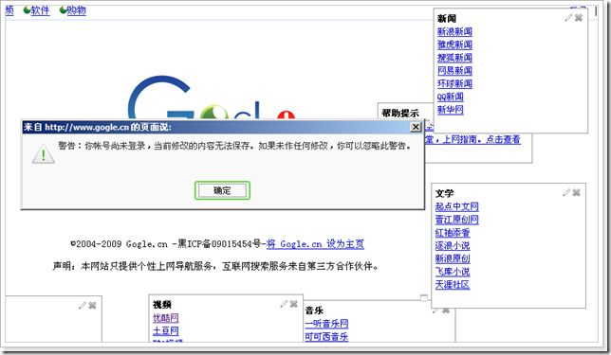
Task: Click the 声明 disclaimer text
Action: click(216, 266)
